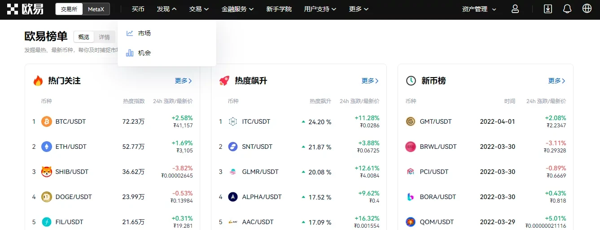Click the GLMR coin icon
This screenshot has width=600, height=230.
[x=233, y=172]
